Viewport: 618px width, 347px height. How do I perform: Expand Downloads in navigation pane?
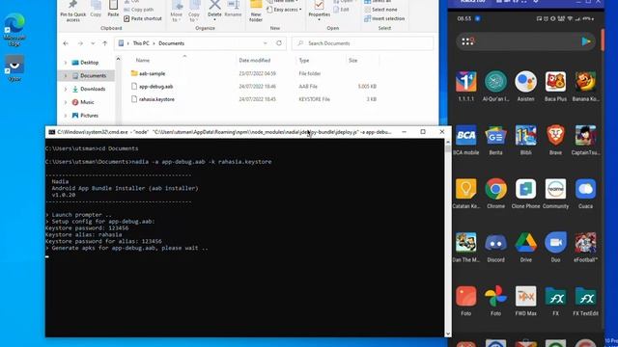click(66, 89)
